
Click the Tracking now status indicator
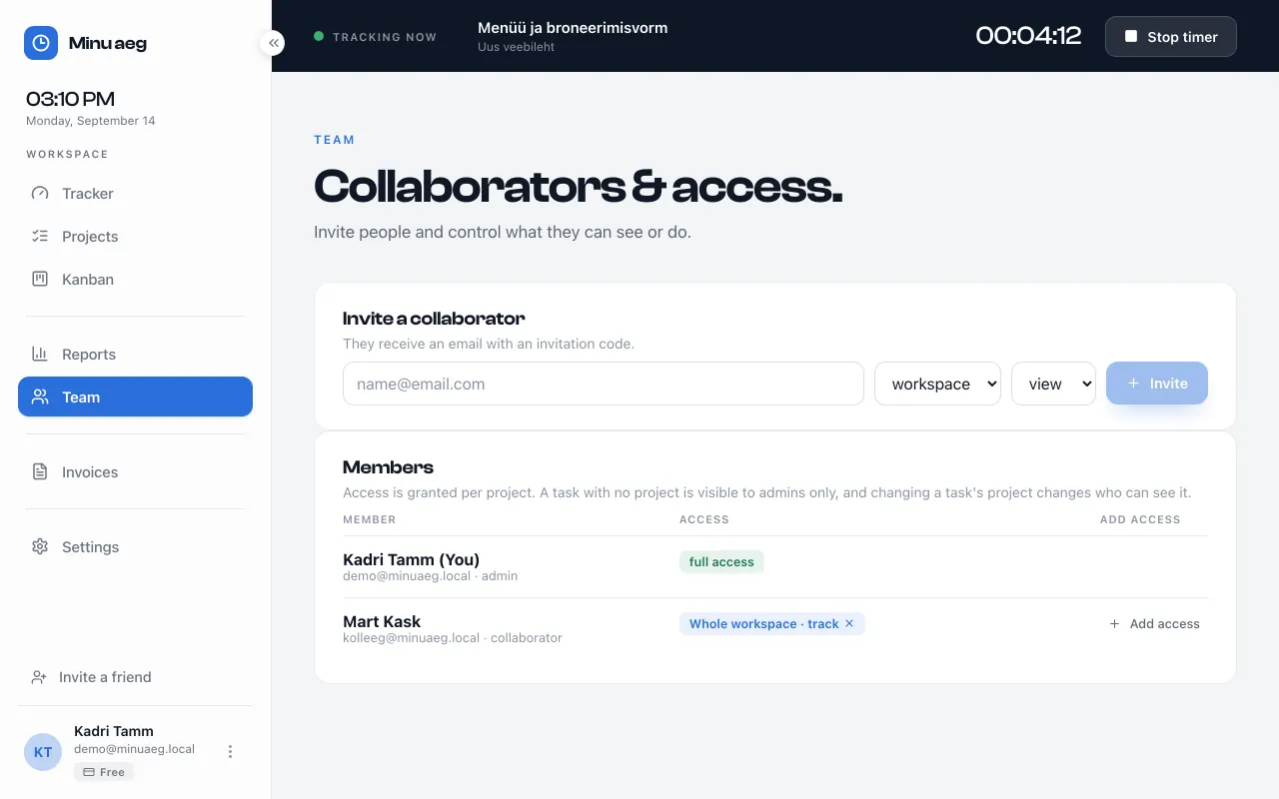[x=376, y=36]
